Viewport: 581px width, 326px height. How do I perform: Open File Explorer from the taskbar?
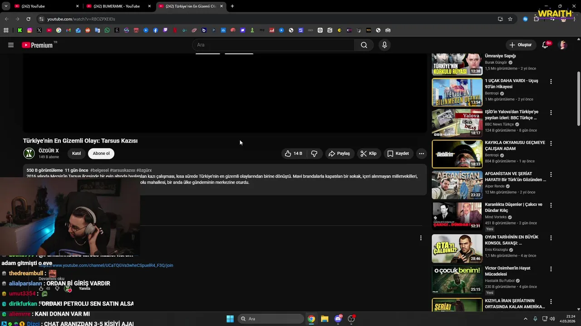[x=325, y=319]
